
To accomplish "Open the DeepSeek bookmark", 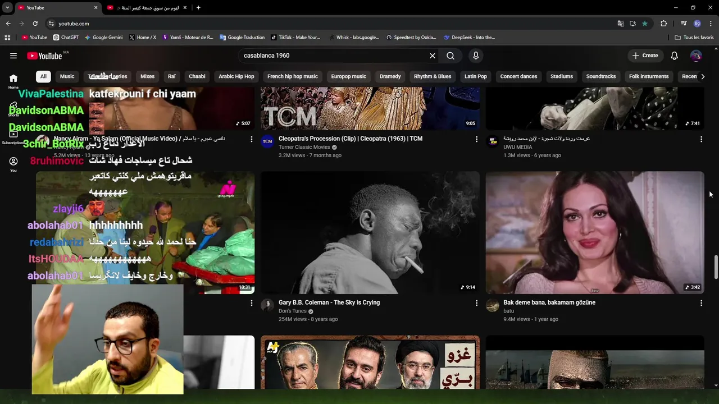I will [x=470, y=38].
